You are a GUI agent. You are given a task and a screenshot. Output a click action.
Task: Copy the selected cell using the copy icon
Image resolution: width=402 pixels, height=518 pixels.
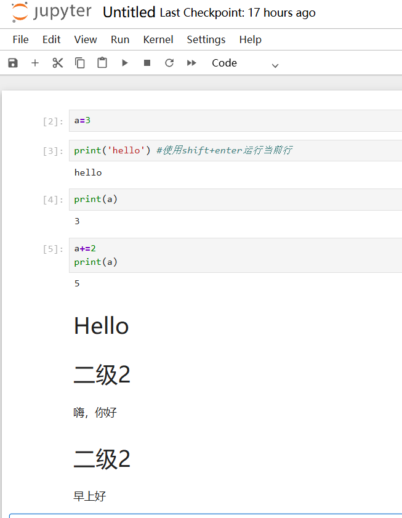(80, 63)
